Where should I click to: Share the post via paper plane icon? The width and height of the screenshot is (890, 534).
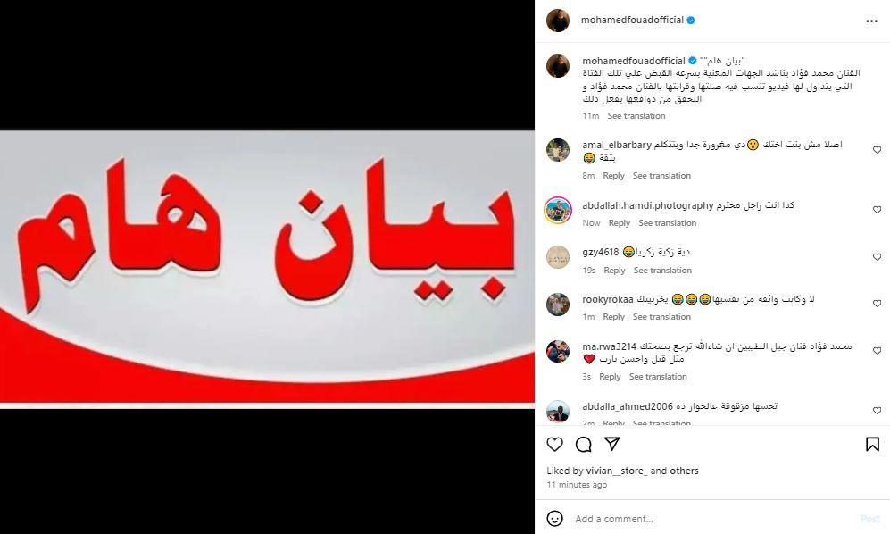[611, 444]
